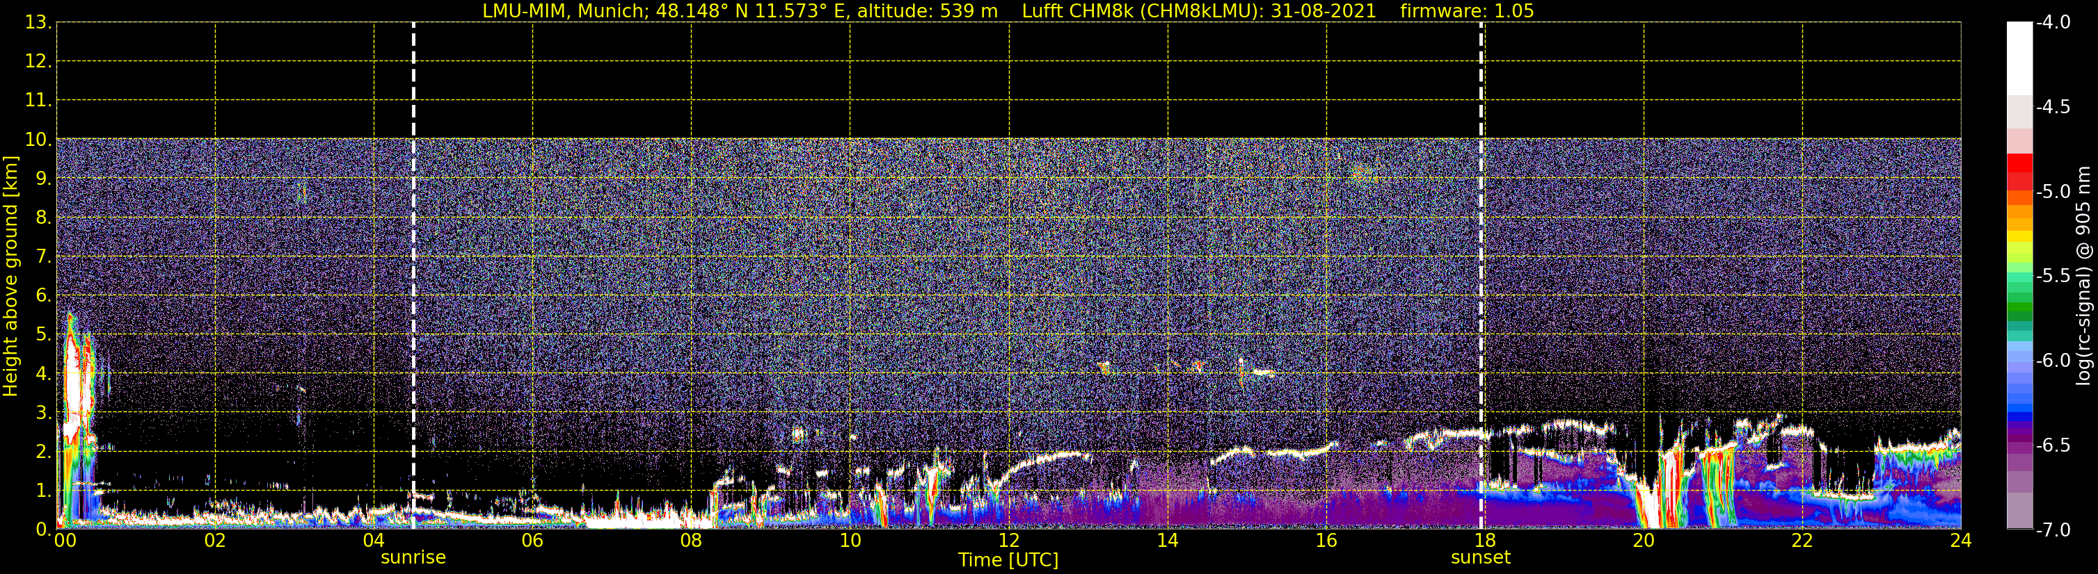Click the 'firmware: 1.05' text in title
This screenshot has height=574, width=2098.
click(1467, 11)
